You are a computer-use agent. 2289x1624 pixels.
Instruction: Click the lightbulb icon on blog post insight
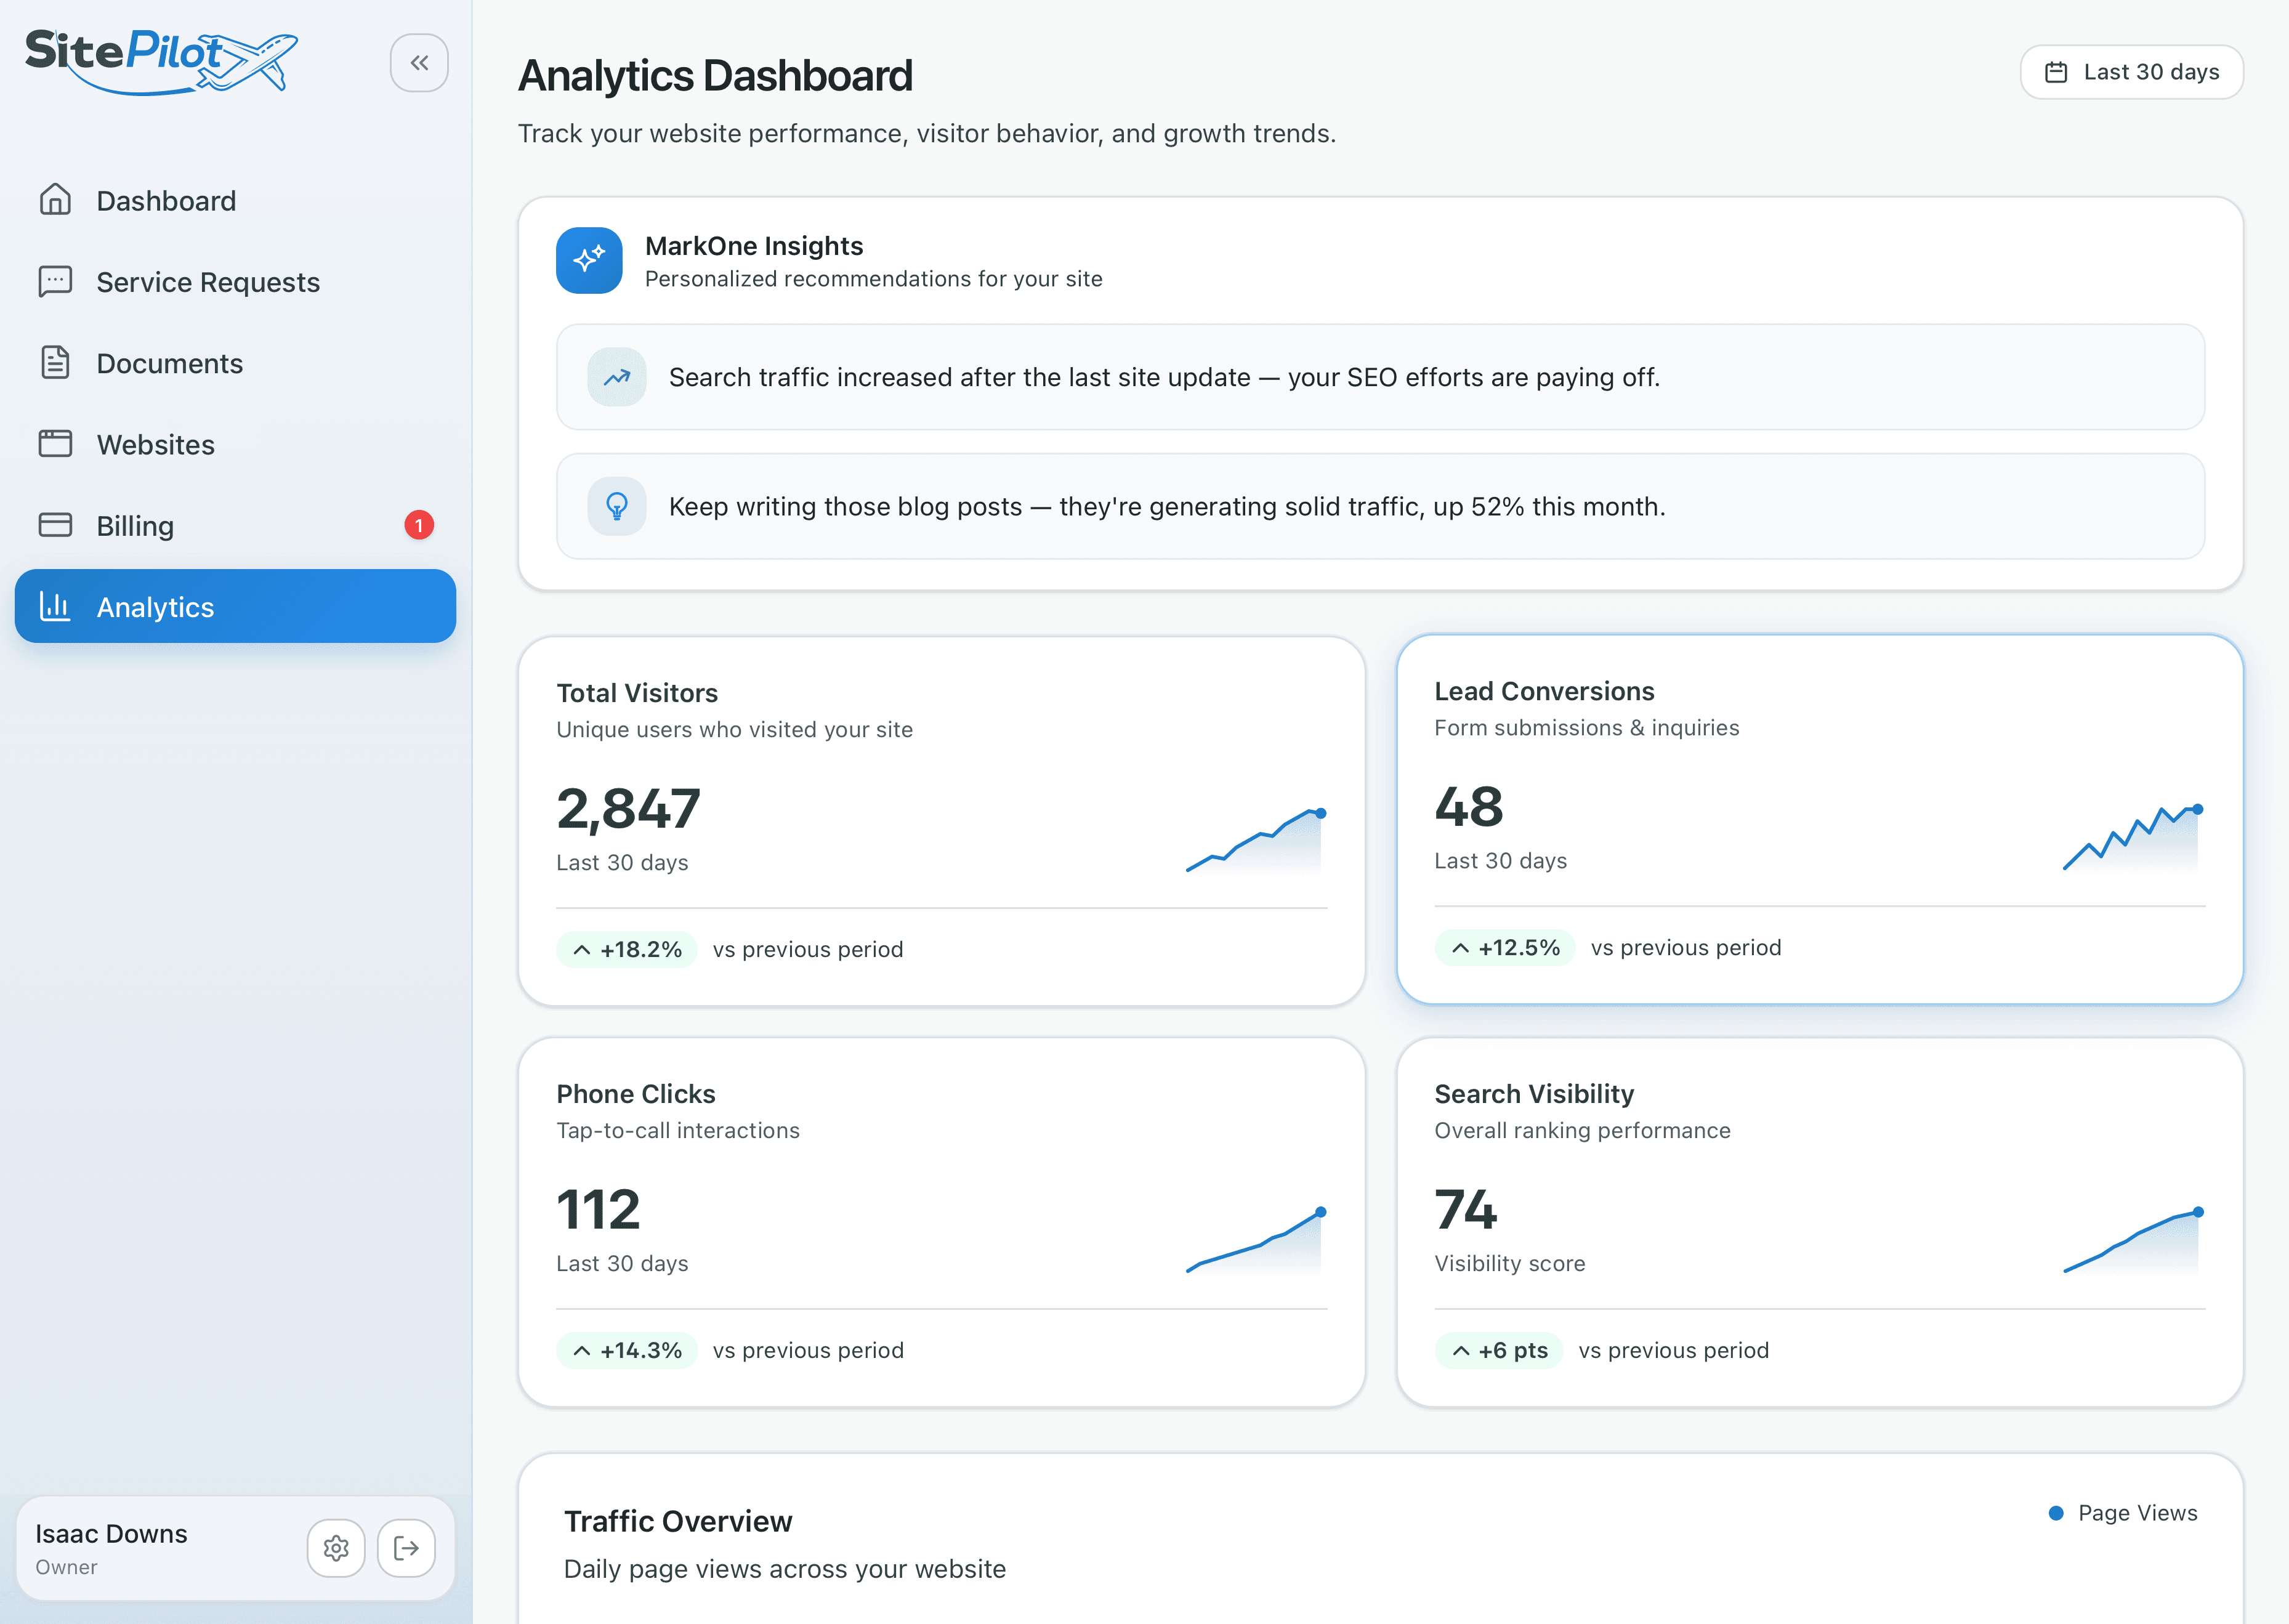[x=616, y=506]
